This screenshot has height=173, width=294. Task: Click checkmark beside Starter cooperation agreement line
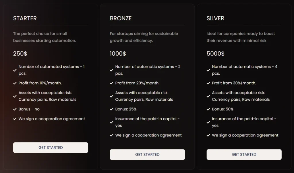click(x=15, y=119)
